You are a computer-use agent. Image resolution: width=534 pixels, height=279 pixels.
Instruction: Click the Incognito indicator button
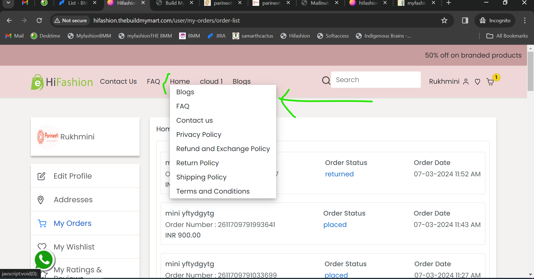[495, 20]
